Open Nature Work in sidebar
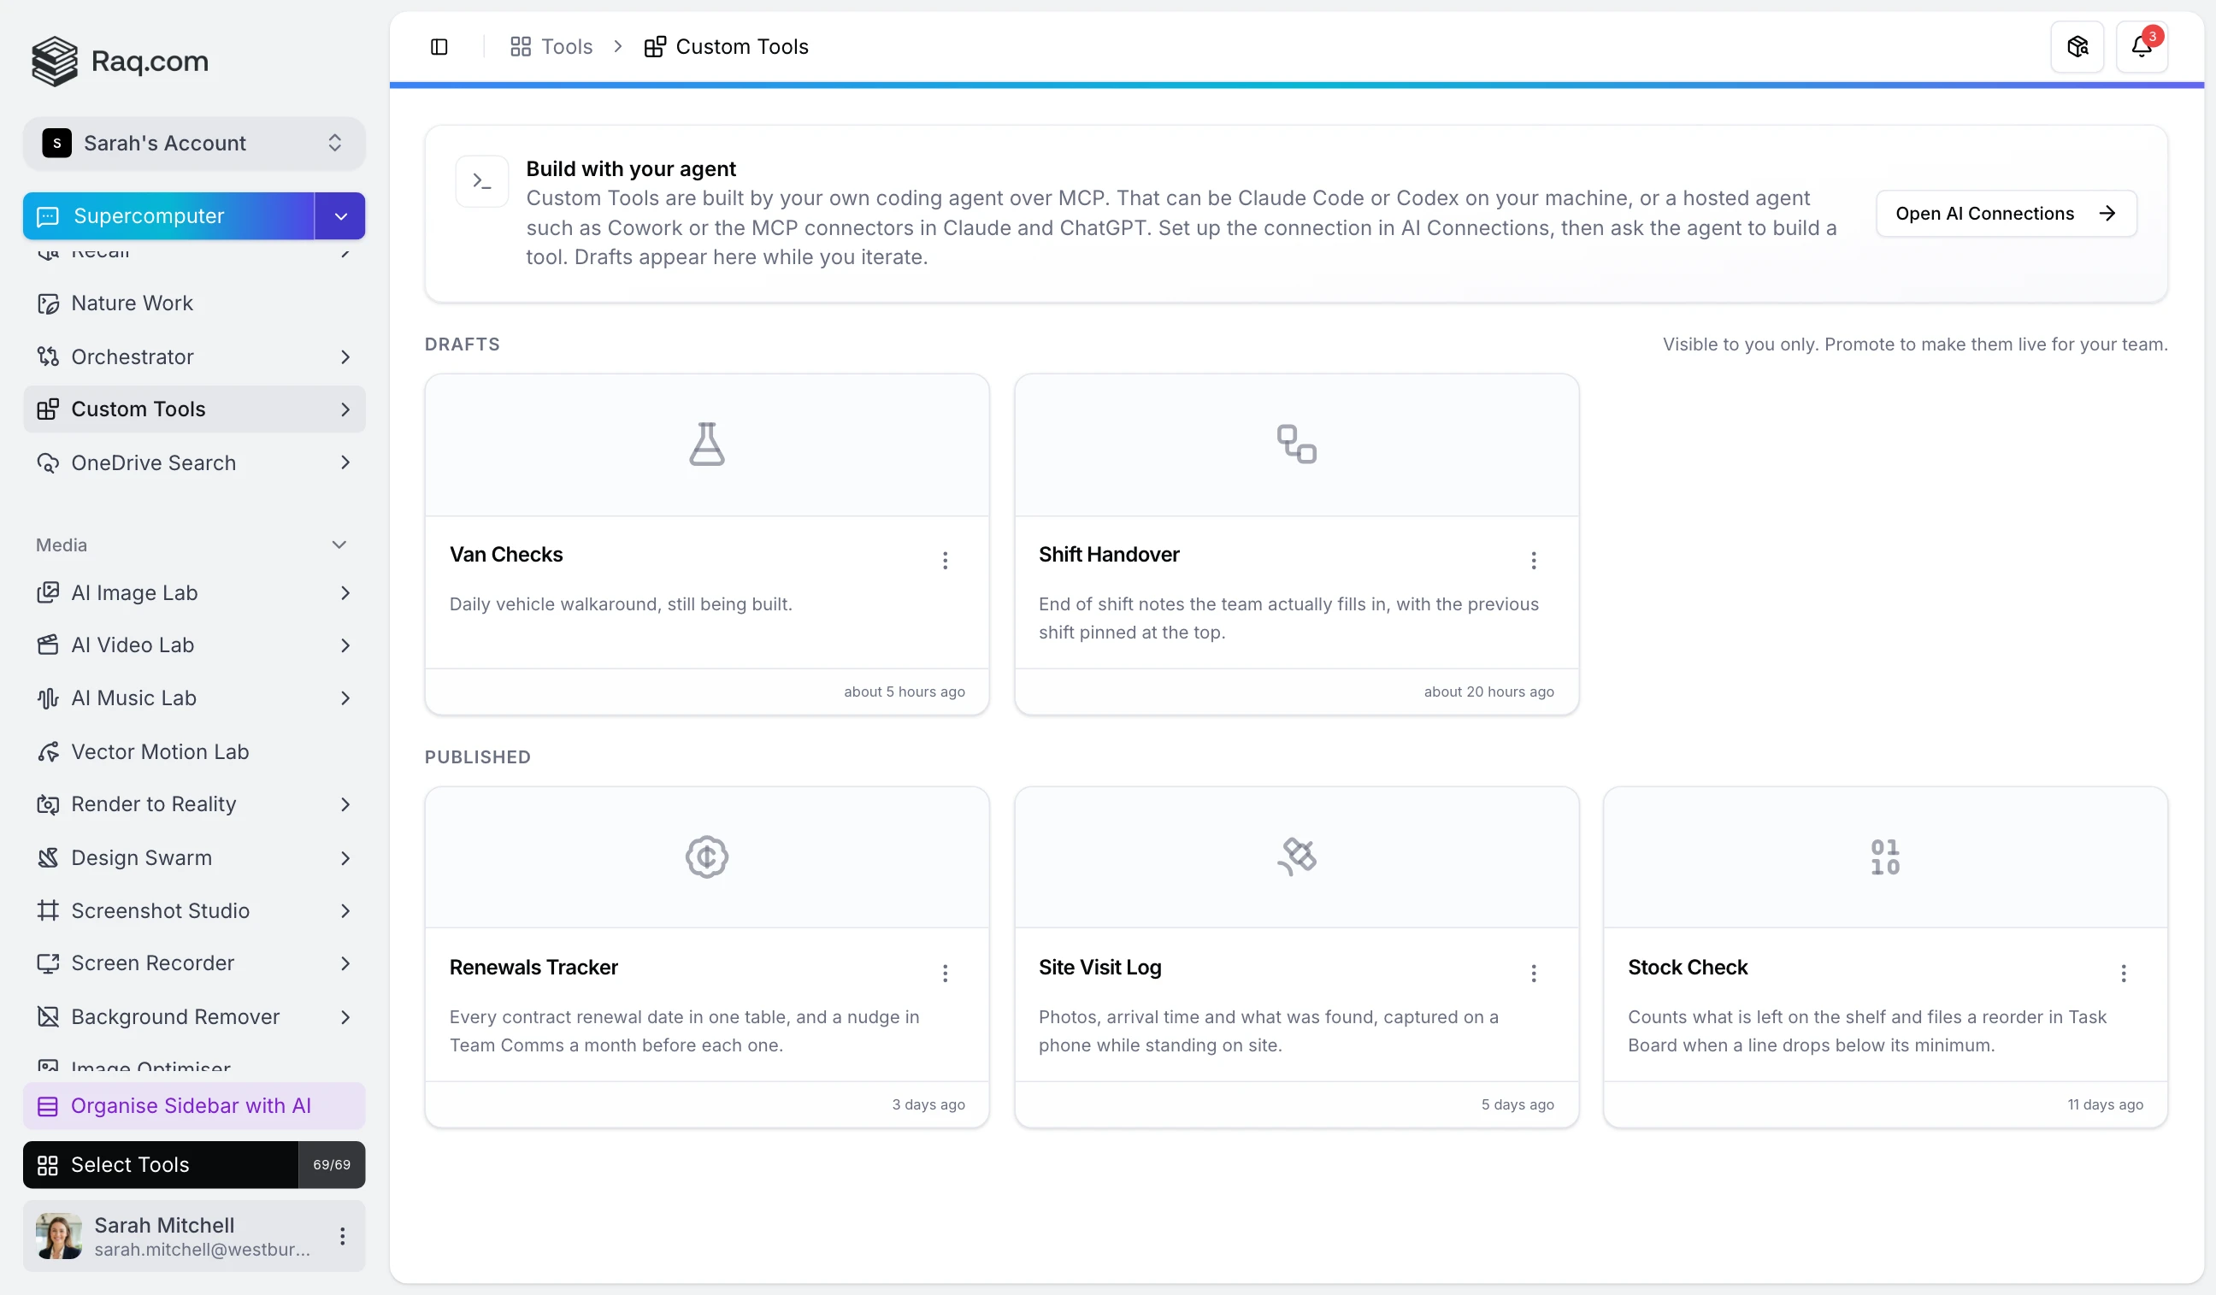2216x1295 pixels. pos(194,303)
